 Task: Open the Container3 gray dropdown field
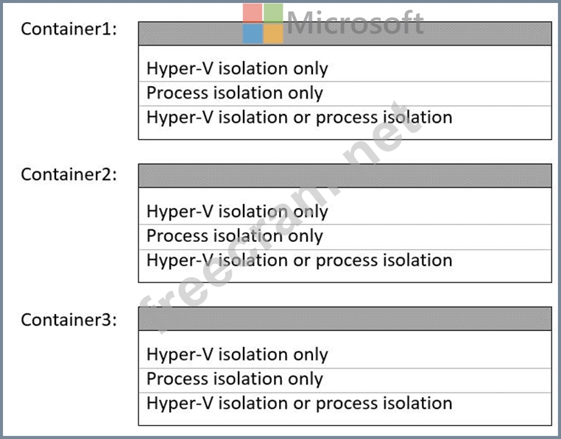[x=345, y=318]
